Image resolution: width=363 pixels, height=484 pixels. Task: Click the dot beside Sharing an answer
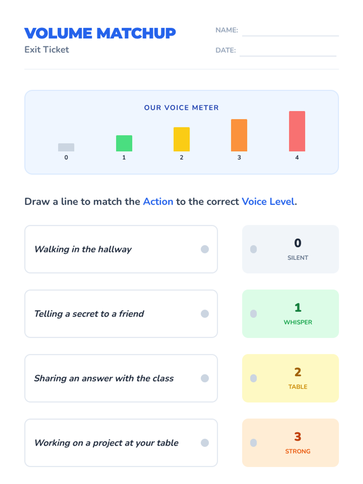pyautogui.click(x=205, y=378)
